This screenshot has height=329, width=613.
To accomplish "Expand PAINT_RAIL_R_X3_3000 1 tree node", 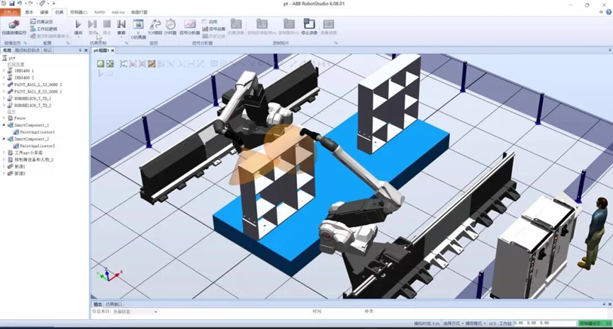I will tap(4, 91).
